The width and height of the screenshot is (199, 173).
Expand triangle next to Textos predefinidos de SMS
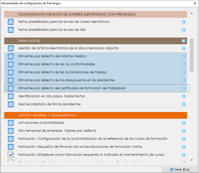click(89, 30)
